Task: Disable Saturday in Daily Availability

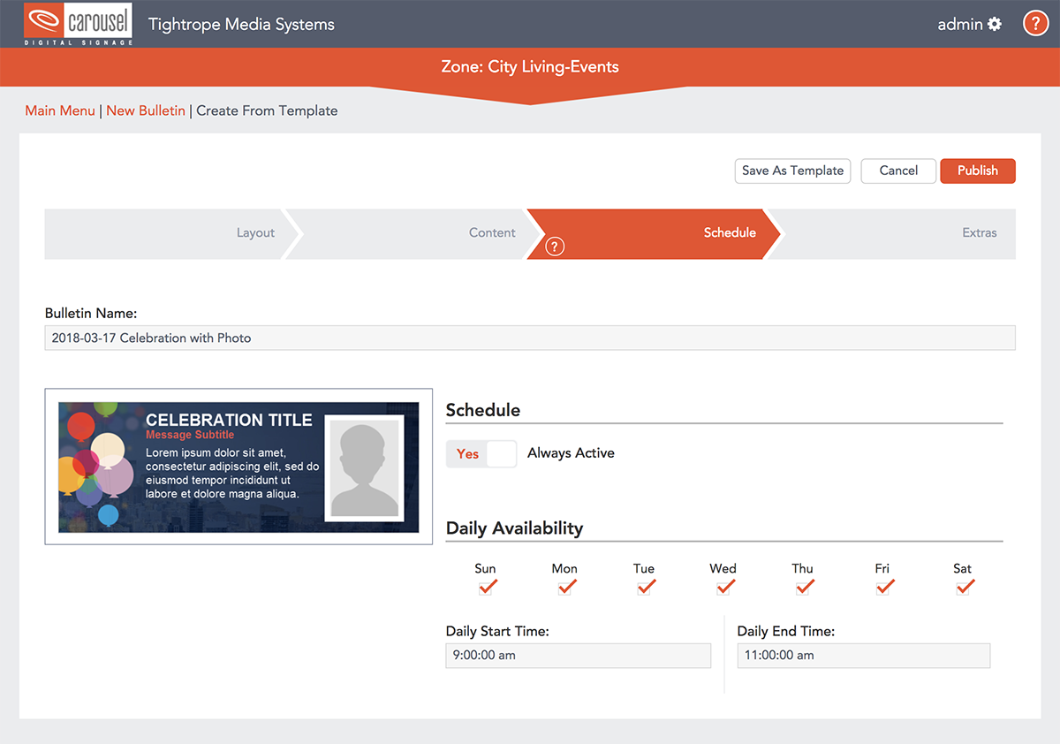Action: [964, 587]
